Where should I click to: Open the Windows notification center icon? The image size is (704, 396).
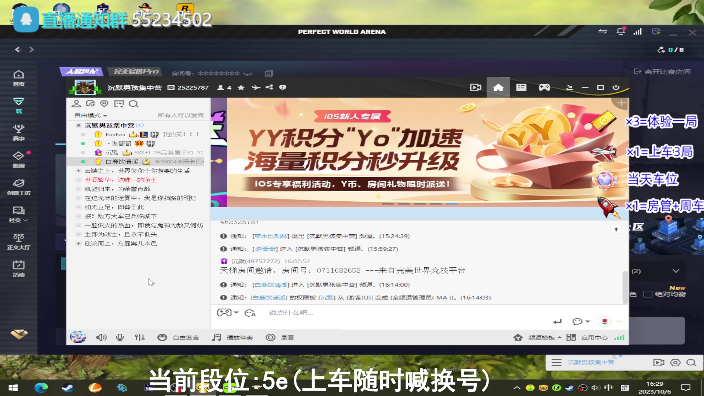coord(686,388)
